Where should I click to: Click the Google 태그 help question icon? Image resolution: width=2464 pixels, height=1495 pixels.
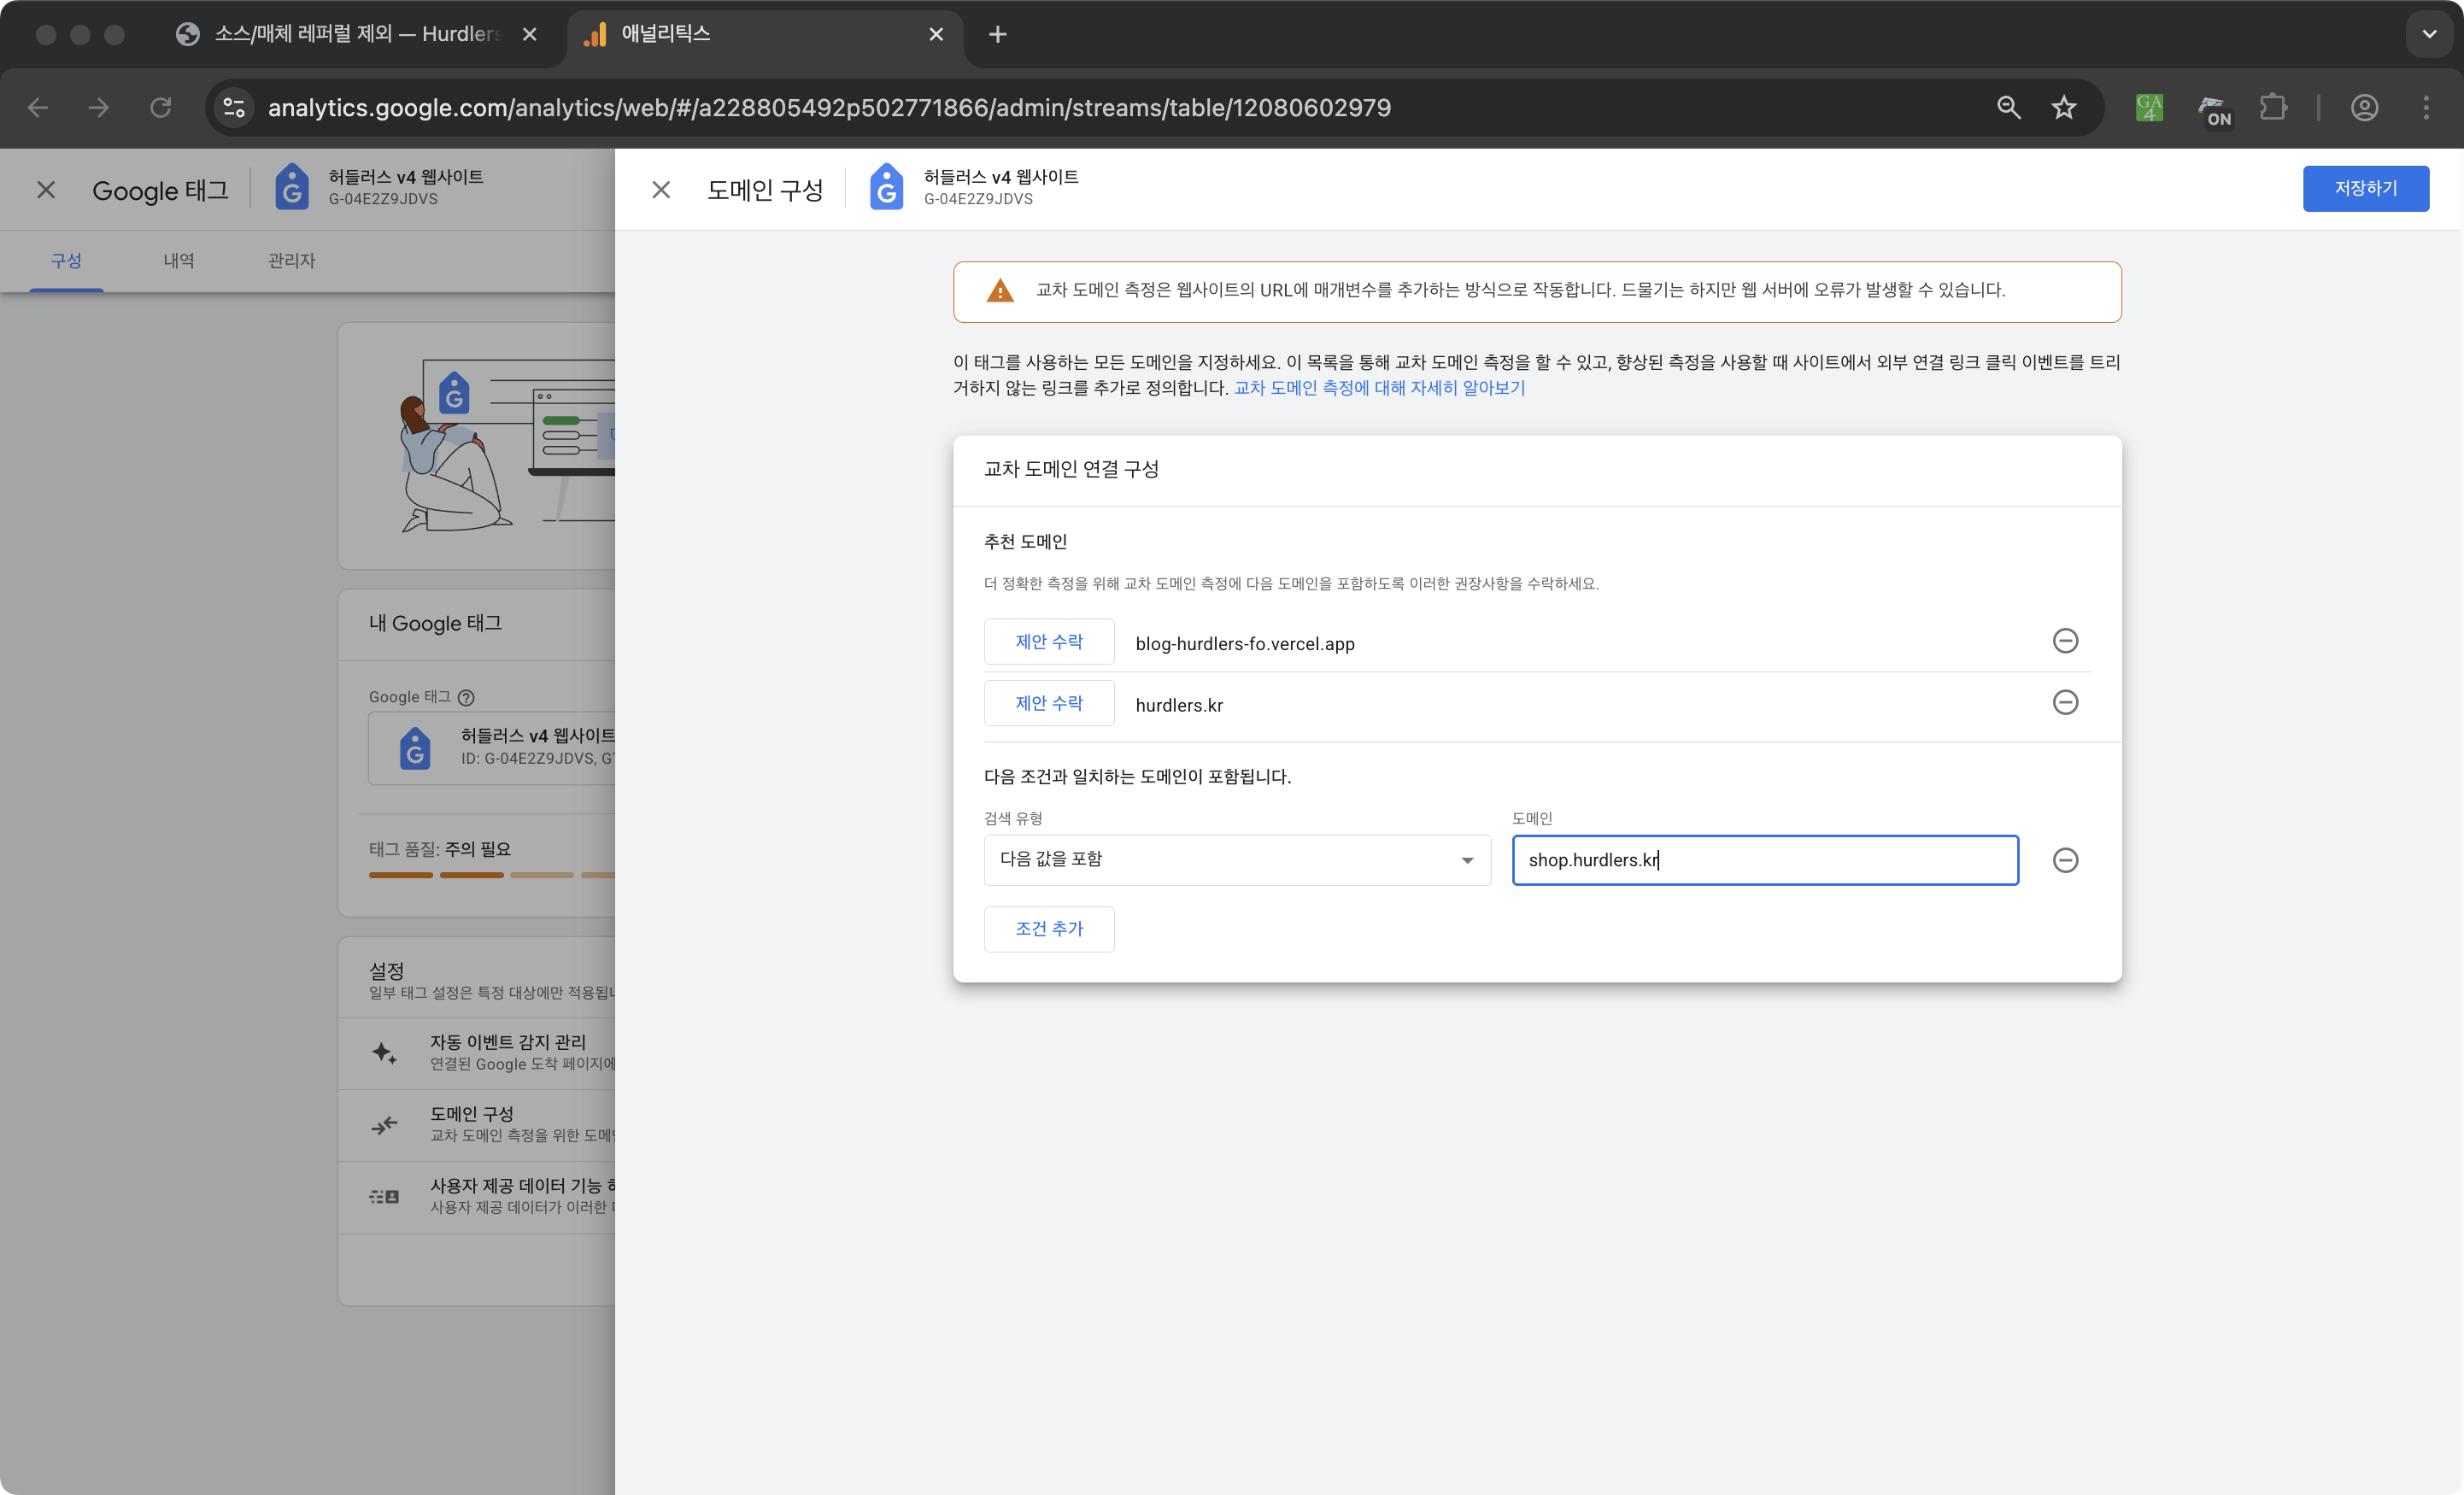[466, 698]
